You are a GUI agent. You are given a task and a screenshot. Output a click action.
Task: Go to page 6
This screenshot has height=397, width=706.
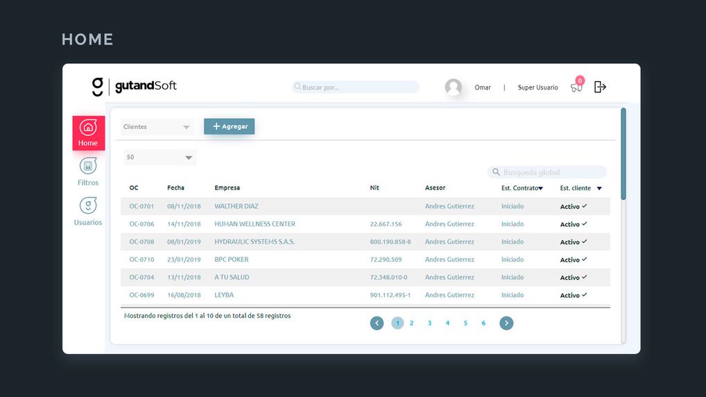[x=483, y=323]
